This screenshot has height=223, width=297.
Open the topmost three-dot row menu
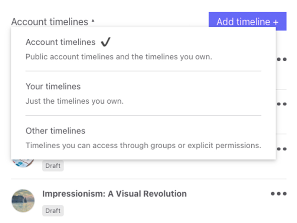(x=281, y=59)
